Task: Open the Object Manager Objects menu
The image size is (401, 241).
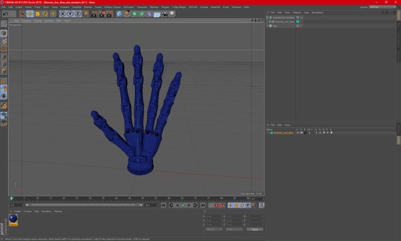Action: coord(297,13)
